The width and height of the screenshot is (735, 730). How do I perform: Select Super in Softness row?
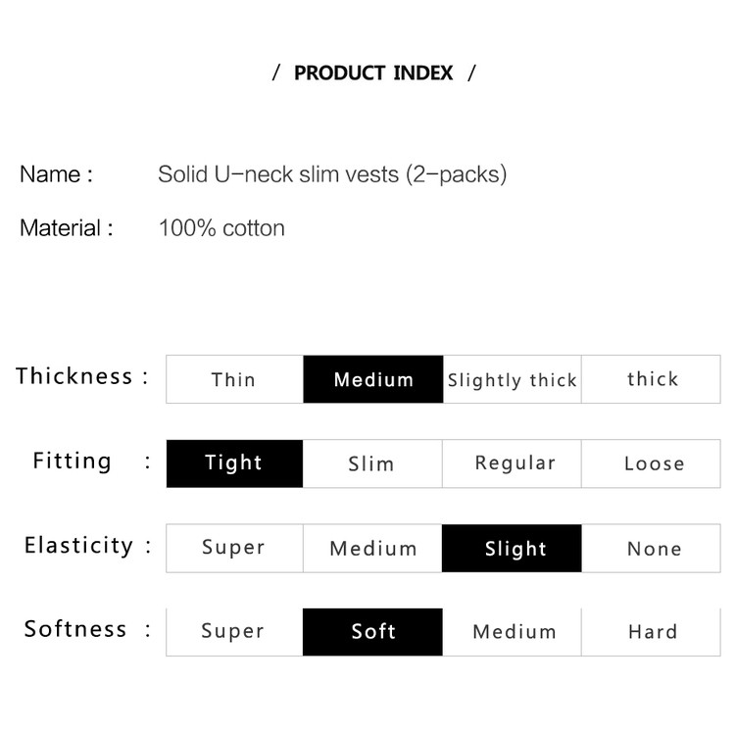[x=234, y=632]
